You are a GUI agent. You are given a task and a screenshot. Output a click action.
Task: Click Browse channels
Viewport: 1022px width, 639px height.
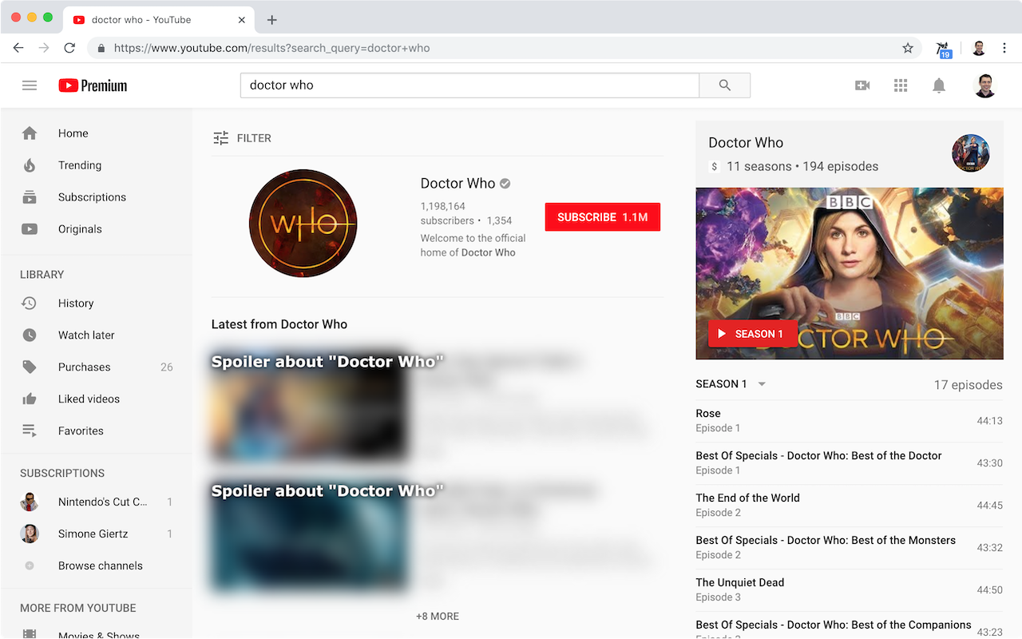pos(97,566)
